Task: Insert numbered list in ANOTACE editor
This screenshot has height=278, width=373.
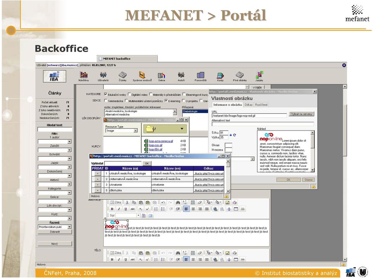Action: 156,209
